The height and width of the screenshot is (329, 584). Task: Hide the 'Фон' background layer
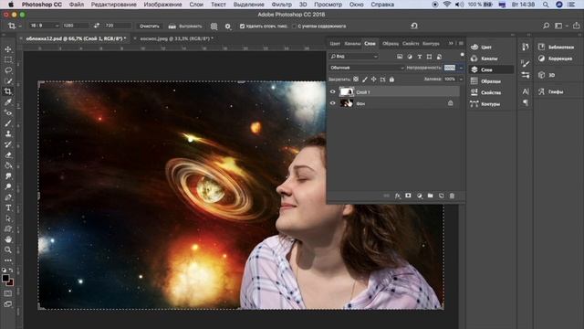(x=332, y=103)
